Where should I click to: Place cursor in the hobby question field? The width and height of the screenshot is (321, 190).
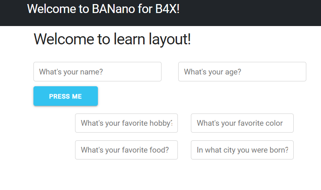coord(126,123)
